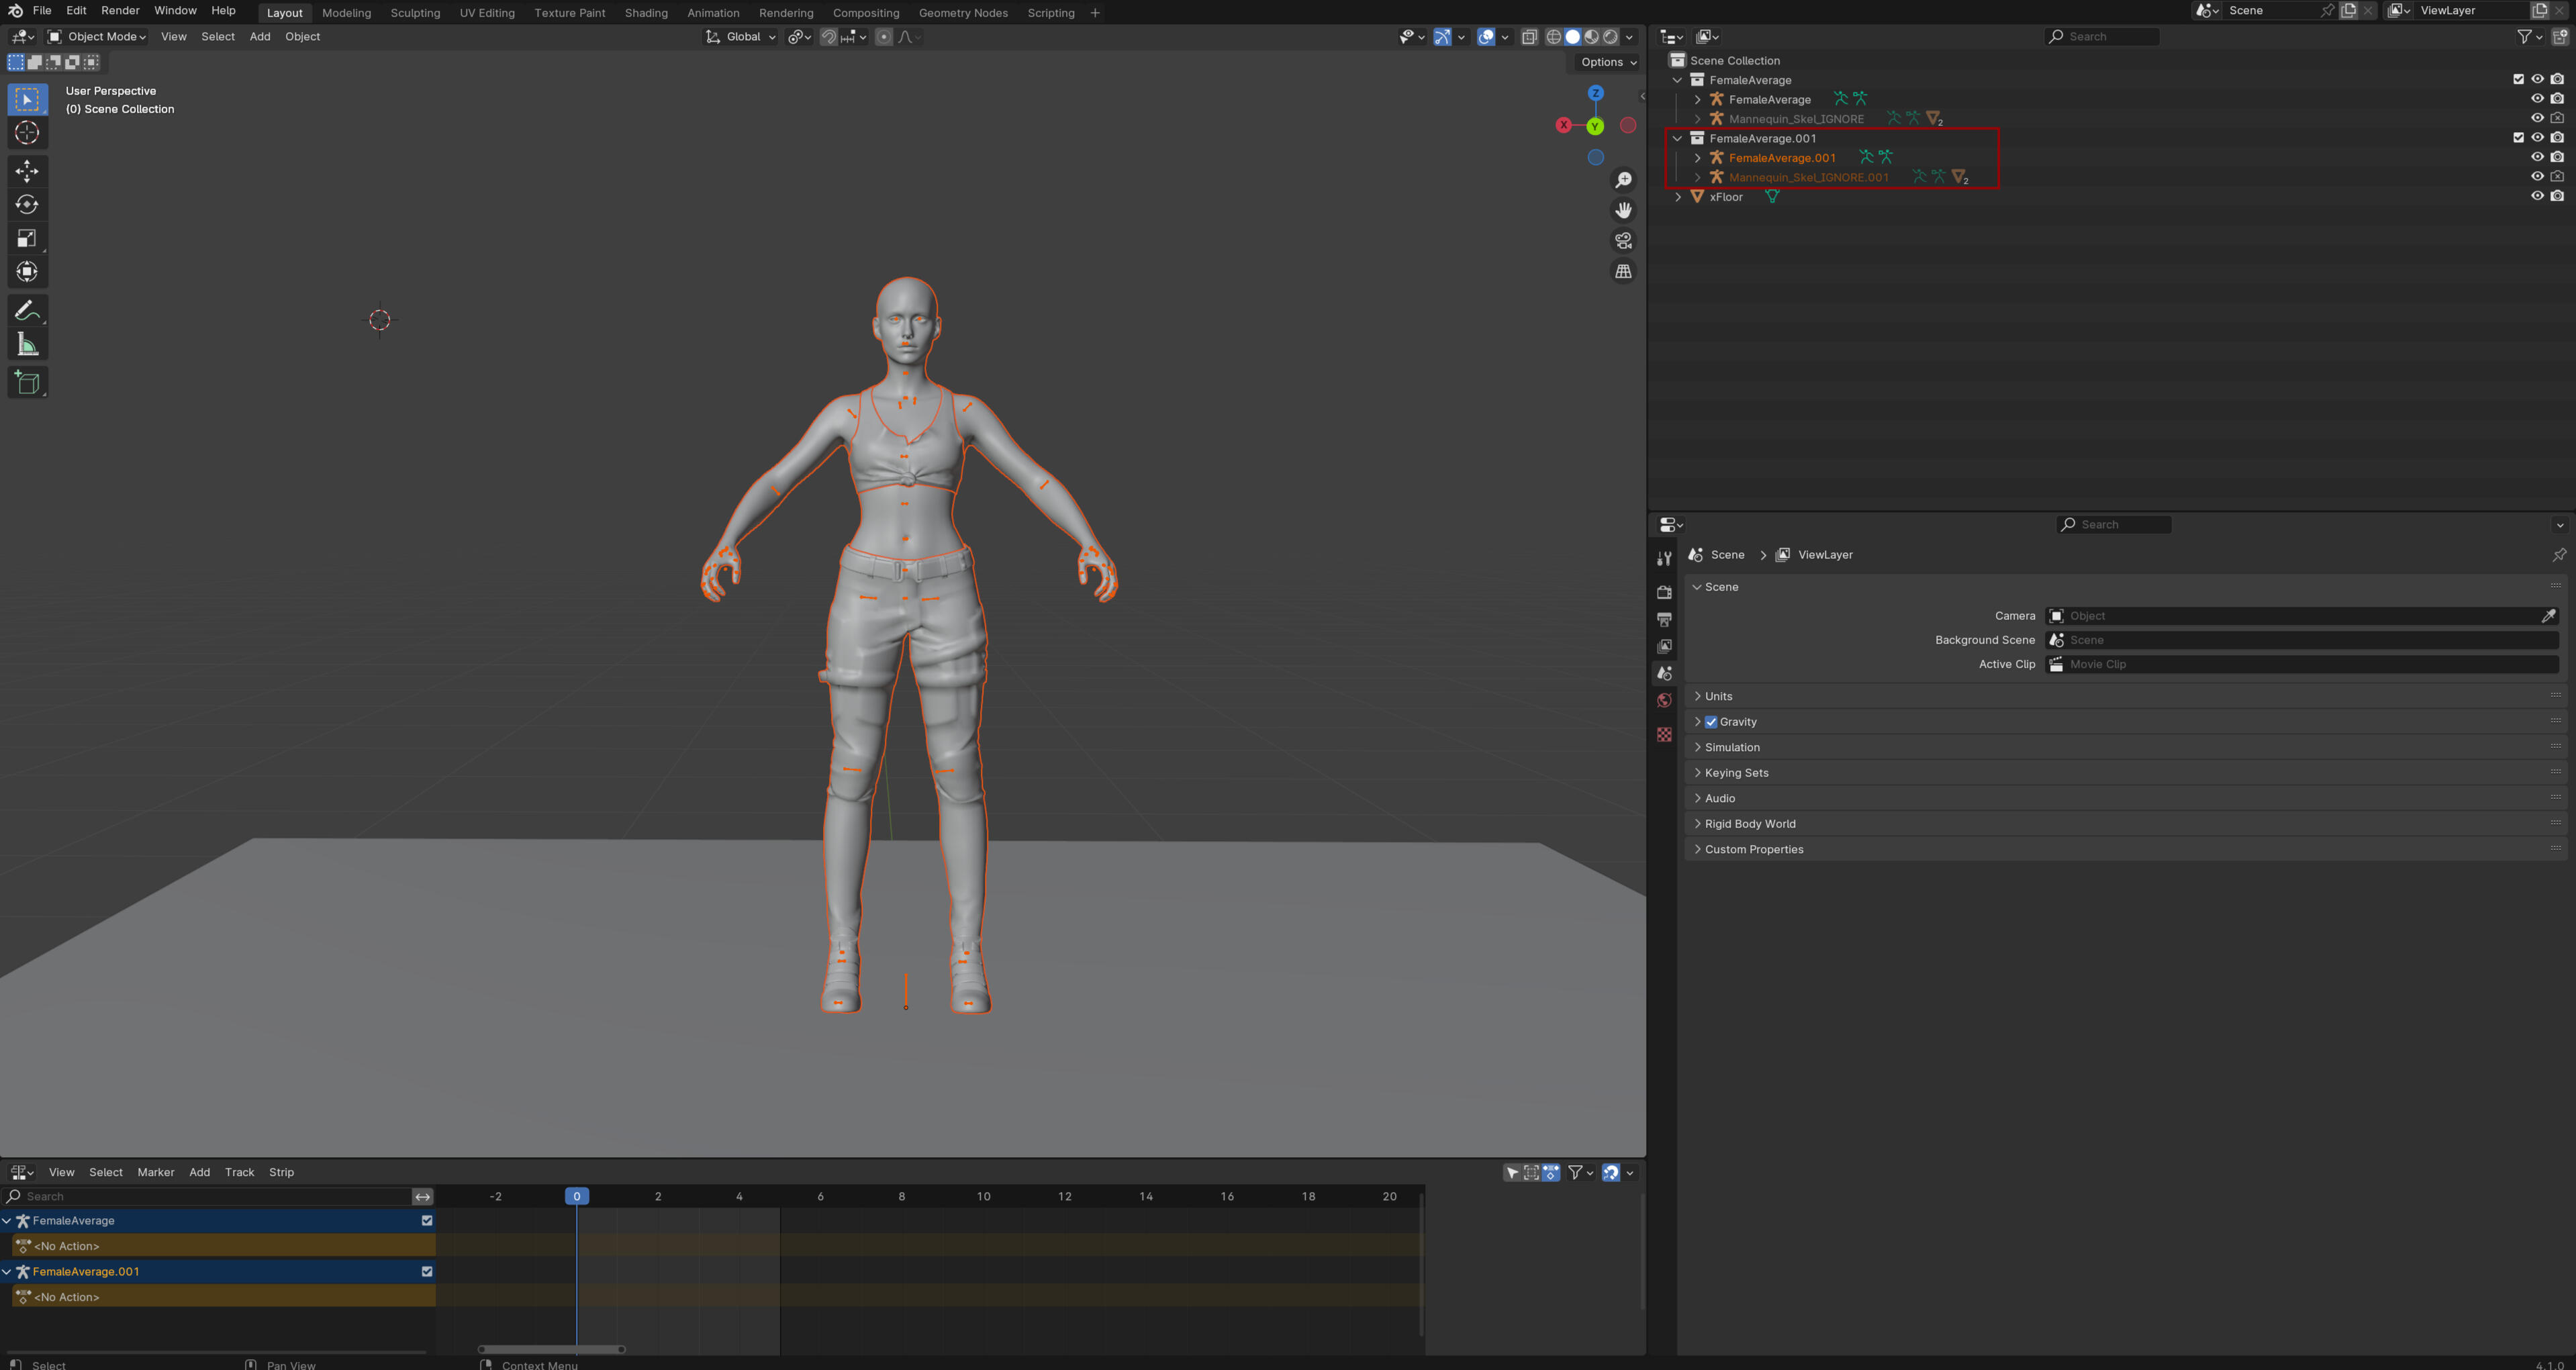Open World properties tab icon

[1664, 700]
